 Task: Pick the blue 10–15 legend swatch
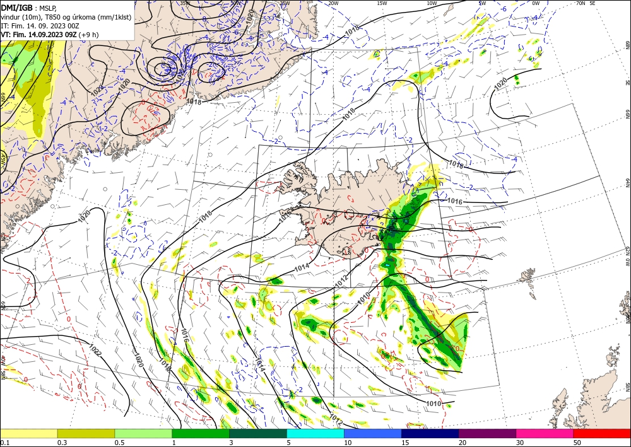(373, 433)
